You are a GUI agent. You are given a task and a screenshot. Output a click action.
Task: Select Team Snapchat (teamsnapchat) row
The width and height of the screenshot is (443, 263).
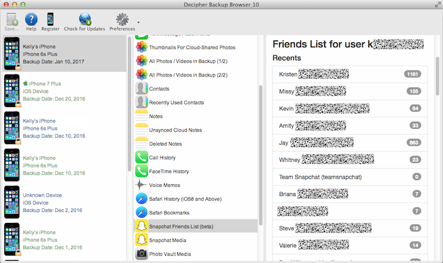pyautogui.click(x=350, y=177)
